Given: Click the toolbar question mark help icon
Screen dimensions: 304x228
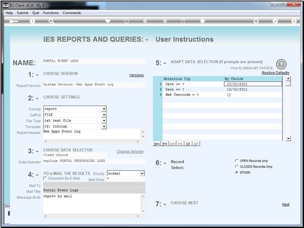Looking at the screenshot, I should point(33,21).
